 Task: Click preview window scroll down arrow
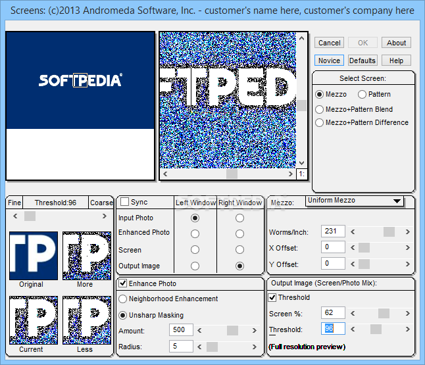pyautogui.click(x=302, y=163)
